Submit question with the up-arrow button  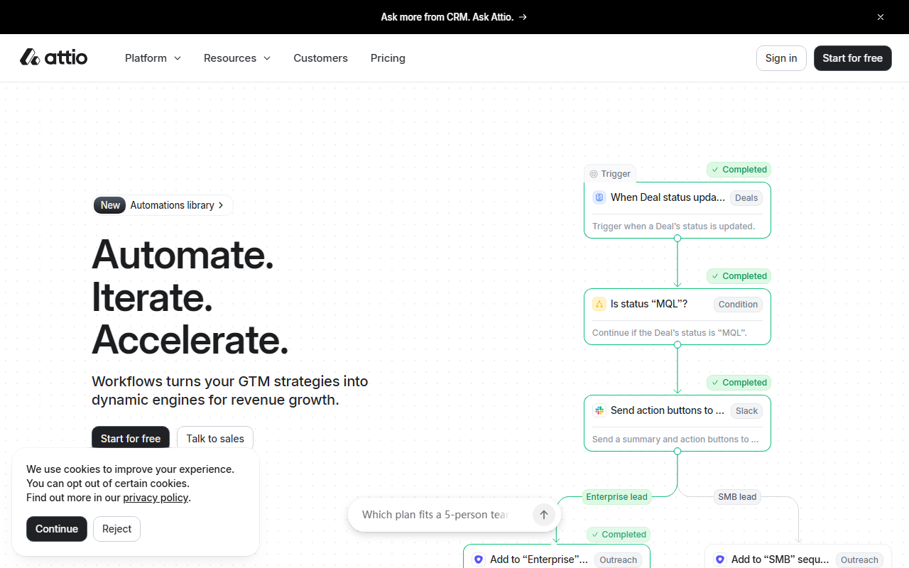(543, 515)
